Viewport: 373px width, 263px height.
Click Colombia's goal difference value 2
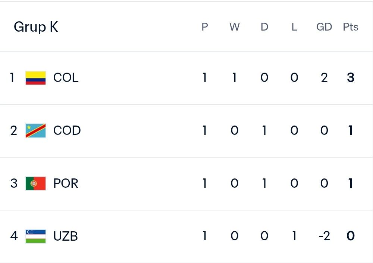click(x=324, y=78)
